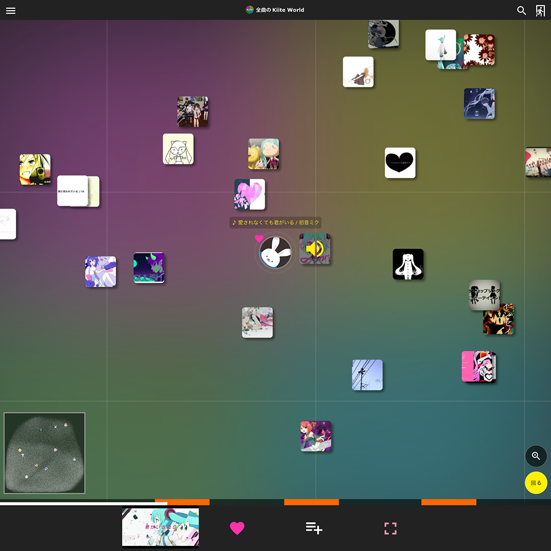Select the black and white twin-tail silhouette tile

tap(408, 264)
